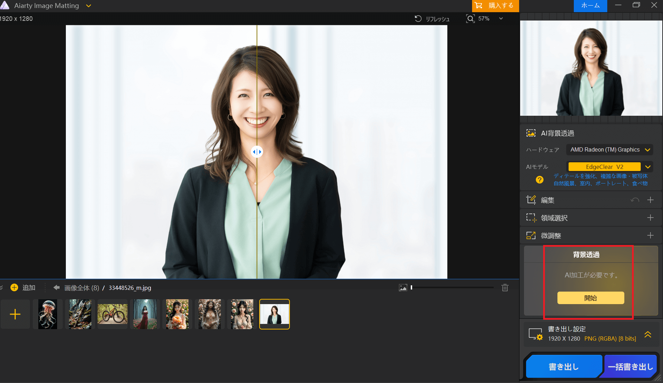Click the back arrow beside 画像全体

tap(56, 288)
